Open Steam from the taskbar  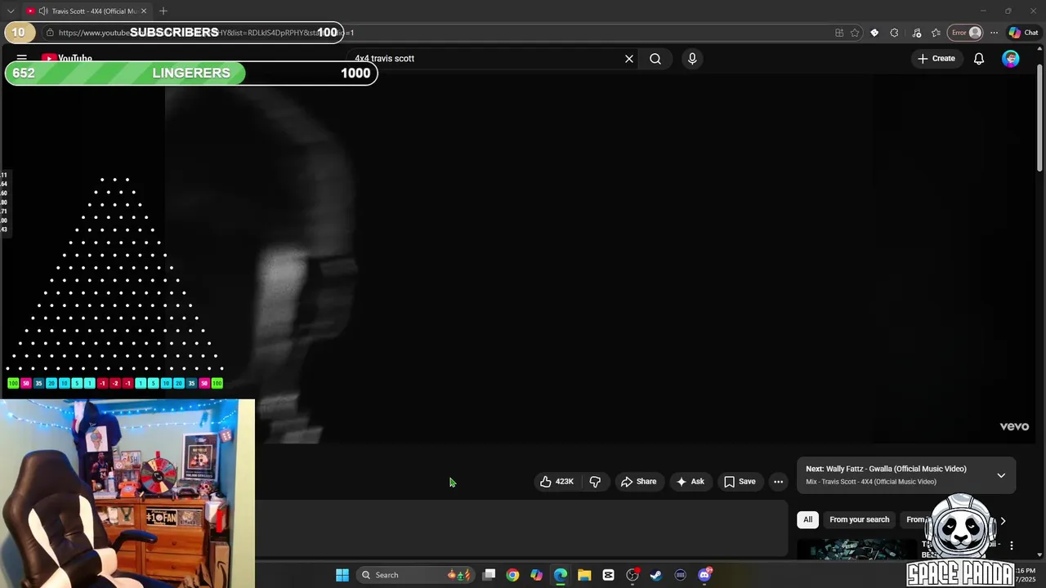[x=656, y=575]
